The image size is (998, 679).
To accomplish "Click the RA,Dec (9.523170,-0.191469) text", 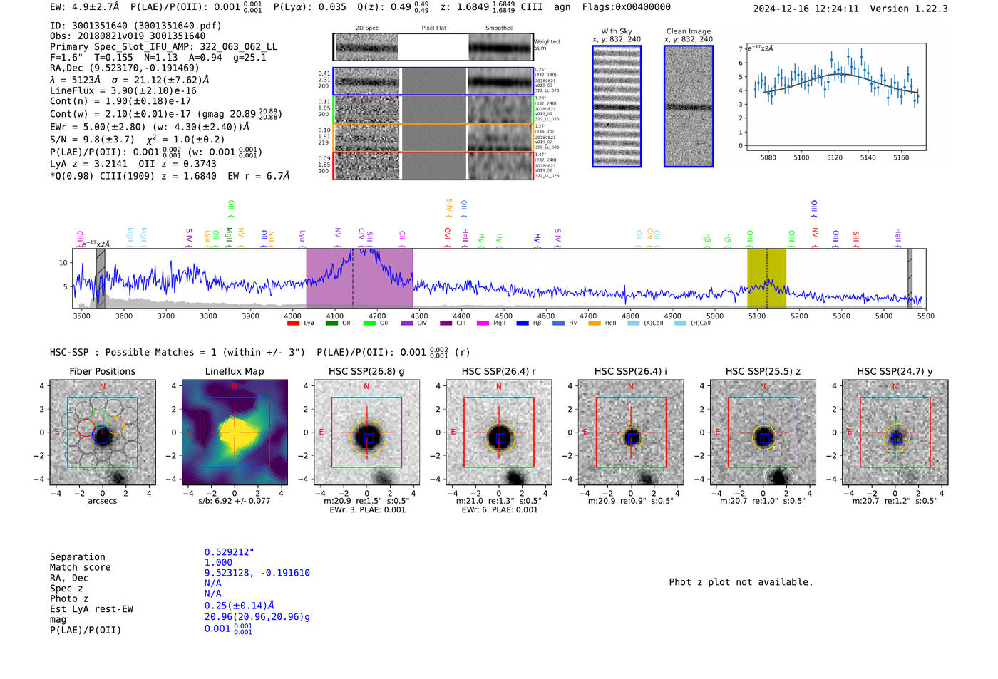I will [x=125, y=68].
